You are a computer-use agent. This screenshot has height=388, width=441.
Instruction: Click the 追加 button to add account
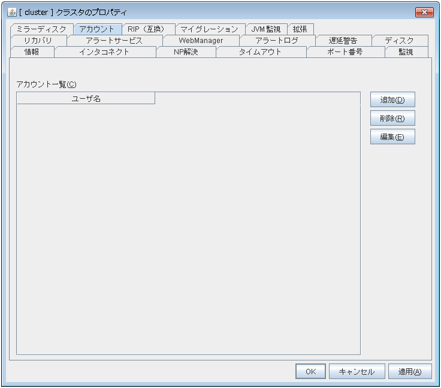click(392, 99)
